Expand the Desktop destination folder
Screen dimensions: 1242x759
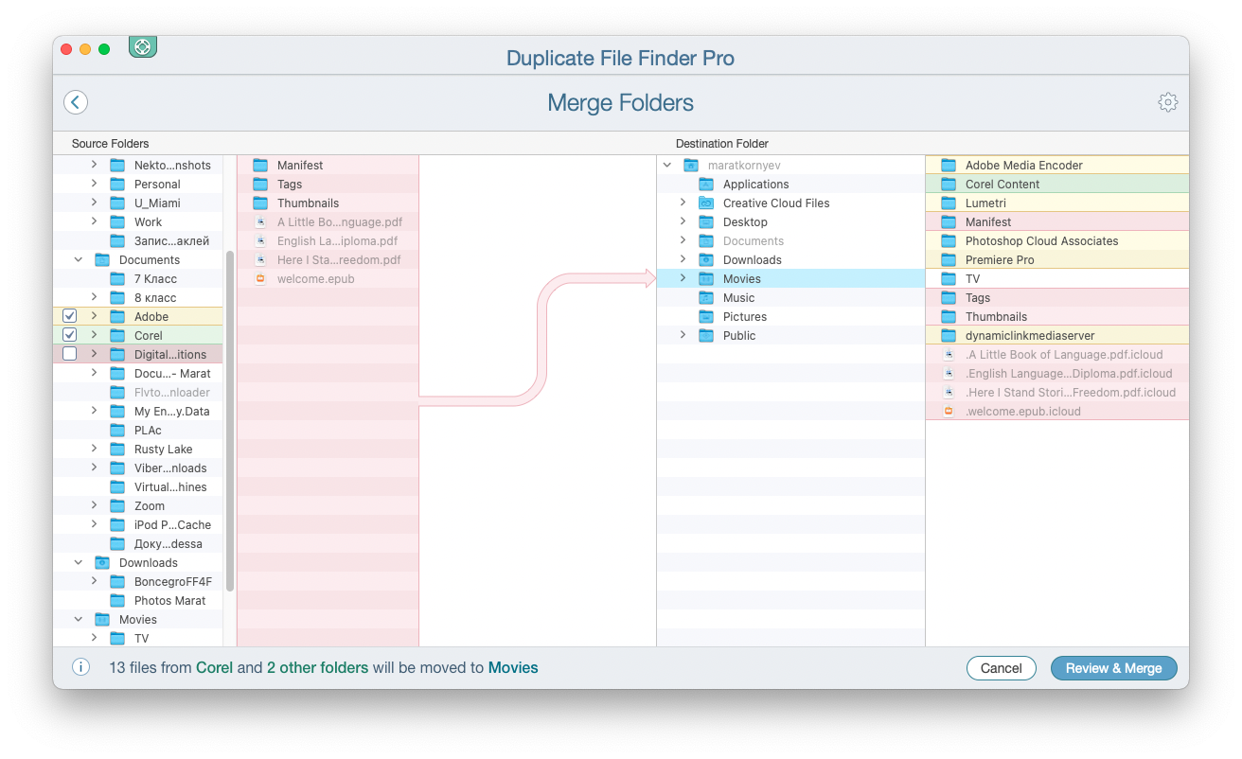pos(683,221)
